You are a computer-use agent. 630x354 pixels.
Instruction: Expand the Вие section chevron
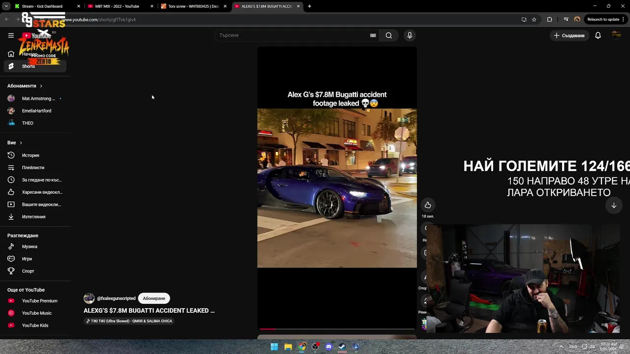click(x=21, y=143)
